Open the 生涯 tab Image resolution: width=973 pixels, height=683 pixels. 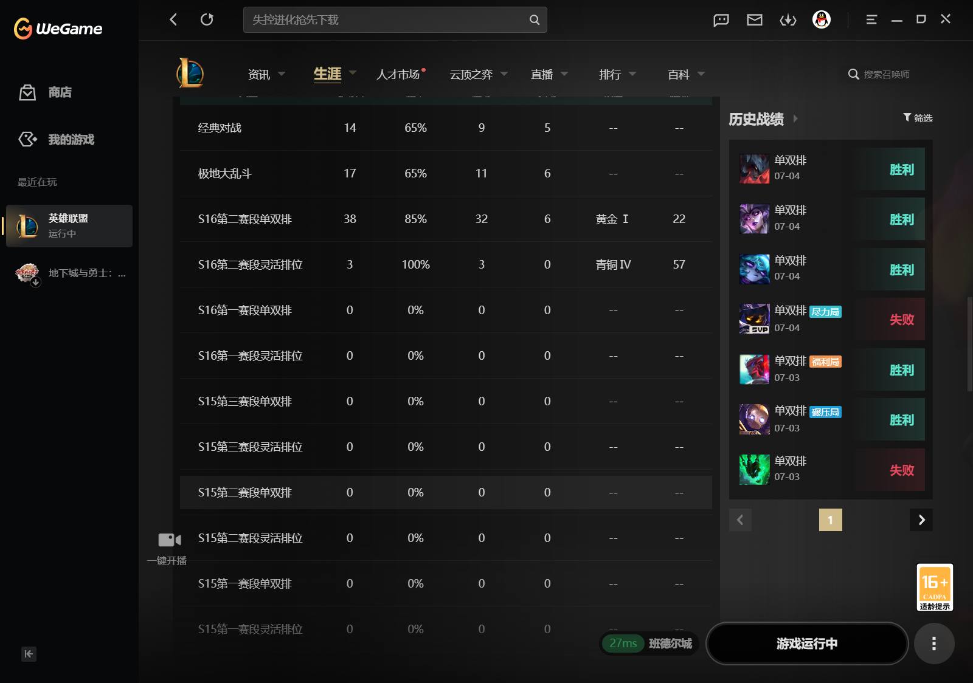coord(327,74)
